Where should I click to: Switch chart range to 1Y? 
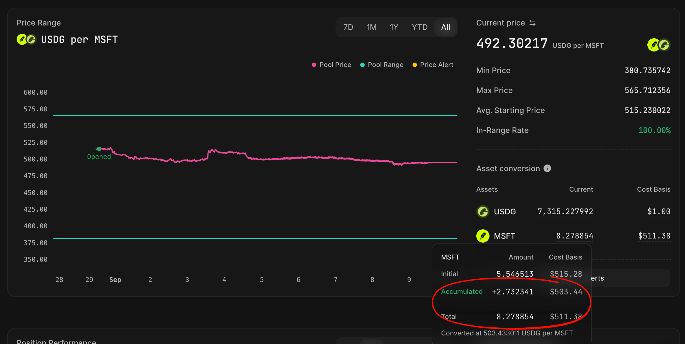click(x=394, y=27)
